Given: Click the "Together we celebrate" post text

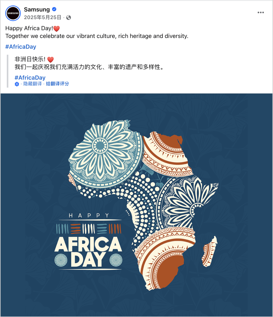Looking at the screenshot, I should click(x=97, y=36).
